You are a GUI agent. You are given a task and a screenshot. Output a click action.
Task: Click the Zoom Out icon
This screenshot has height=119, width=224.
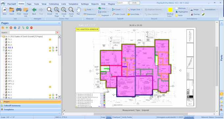pyautogui.click(x=71, y=12)
